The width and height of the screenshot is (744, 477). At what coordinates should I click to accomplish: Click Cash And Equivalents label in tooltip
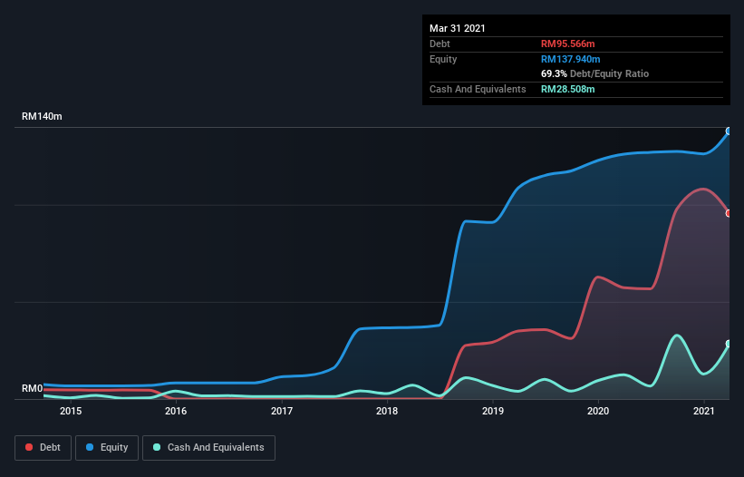click(478, 89)
